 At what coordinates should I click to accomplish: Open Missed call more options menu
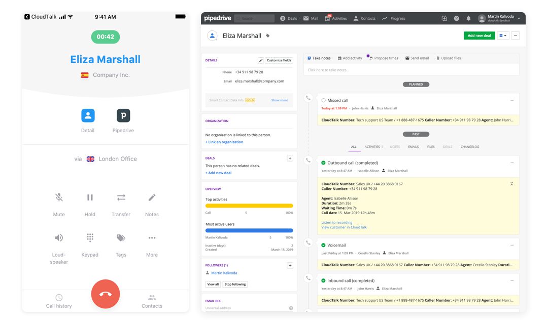click(x=512, y=100)
